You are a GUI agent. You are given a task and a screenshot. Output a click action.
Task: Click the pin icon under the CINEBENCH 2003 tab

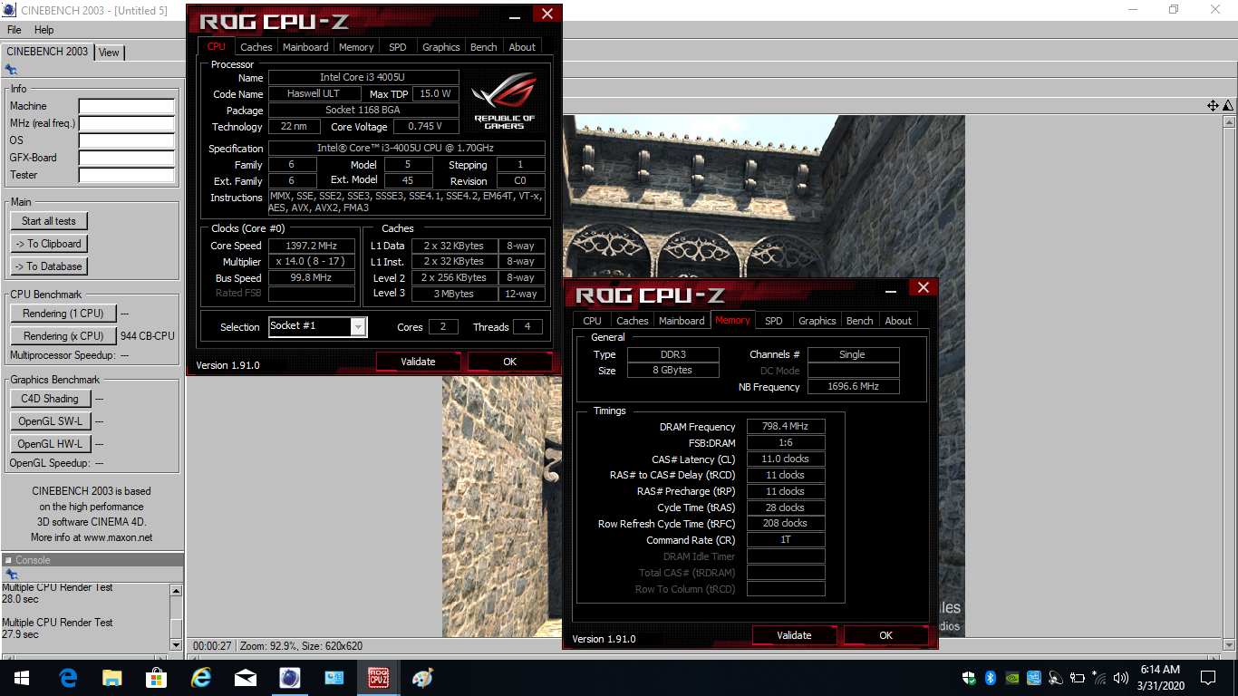(x=11, y=70)
